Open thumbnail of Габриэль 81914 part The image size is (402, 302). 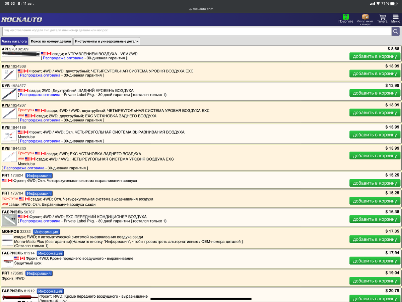[7, 261]
